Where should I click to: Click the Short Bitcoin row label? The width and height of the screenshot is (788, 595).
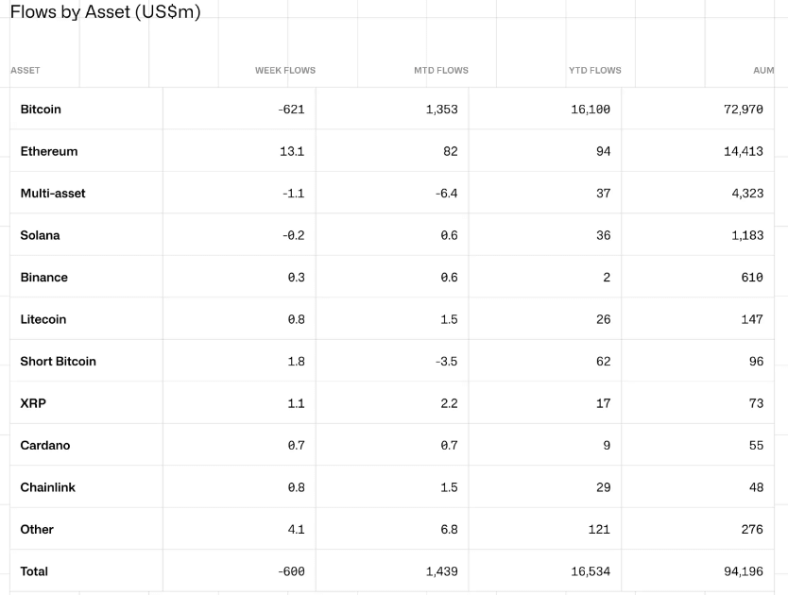[58, 362]
